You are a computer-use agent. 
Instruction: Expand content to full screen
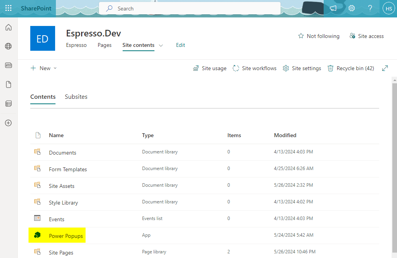point(385,68)
